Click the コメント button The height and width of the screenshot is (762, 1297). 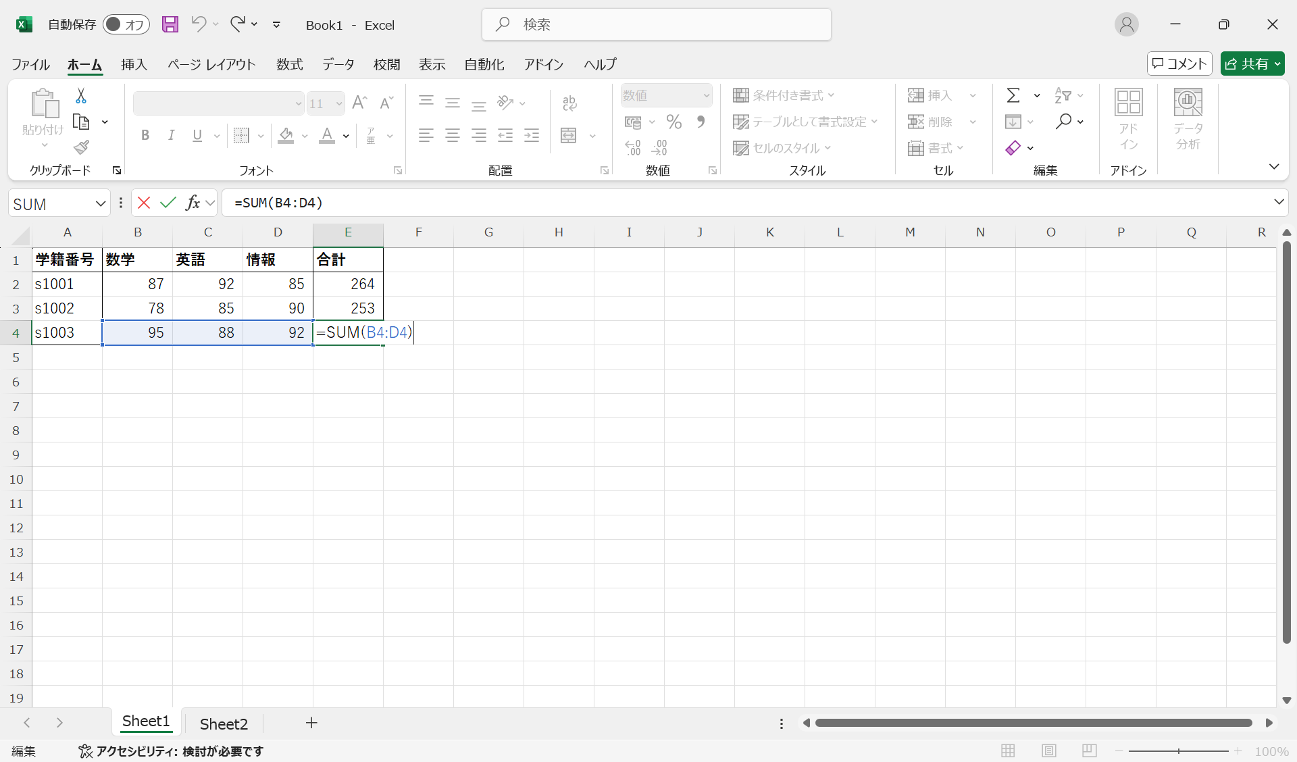pos(1179,63)
